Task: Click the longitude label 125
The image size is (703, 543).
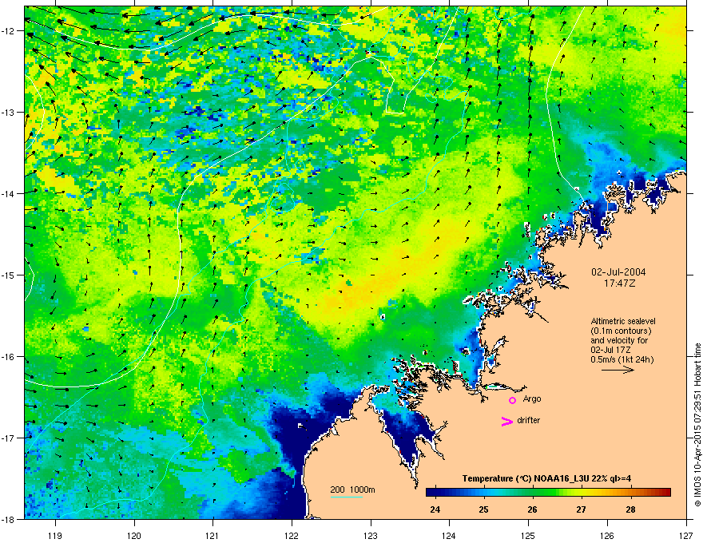Action: coord(528,536)
